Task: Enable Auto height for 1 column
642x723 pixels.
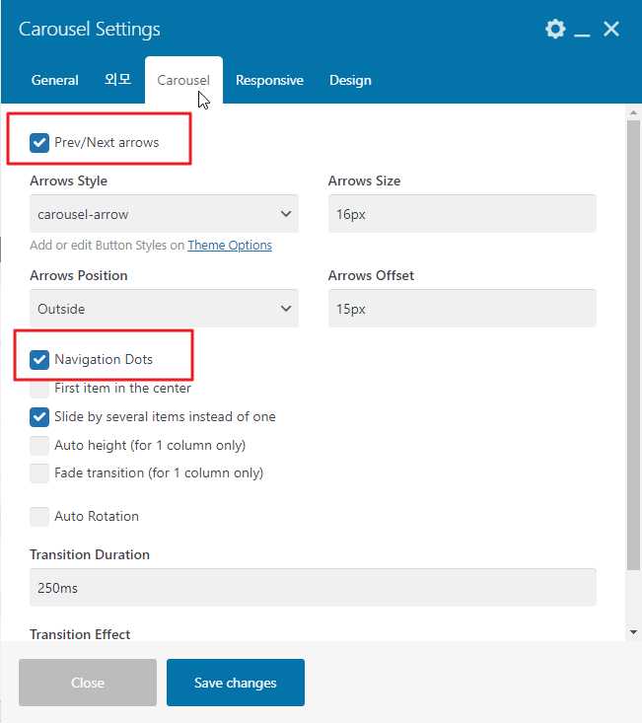Action: click(x=39, y=446)
